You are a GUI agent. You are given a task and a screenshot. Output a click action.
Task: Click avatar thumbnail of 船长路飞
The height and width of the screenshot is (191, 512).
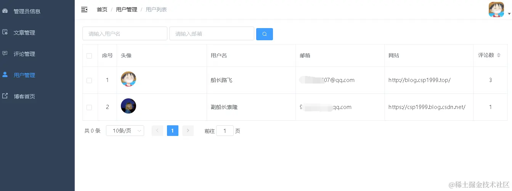(x=128, y=79)
